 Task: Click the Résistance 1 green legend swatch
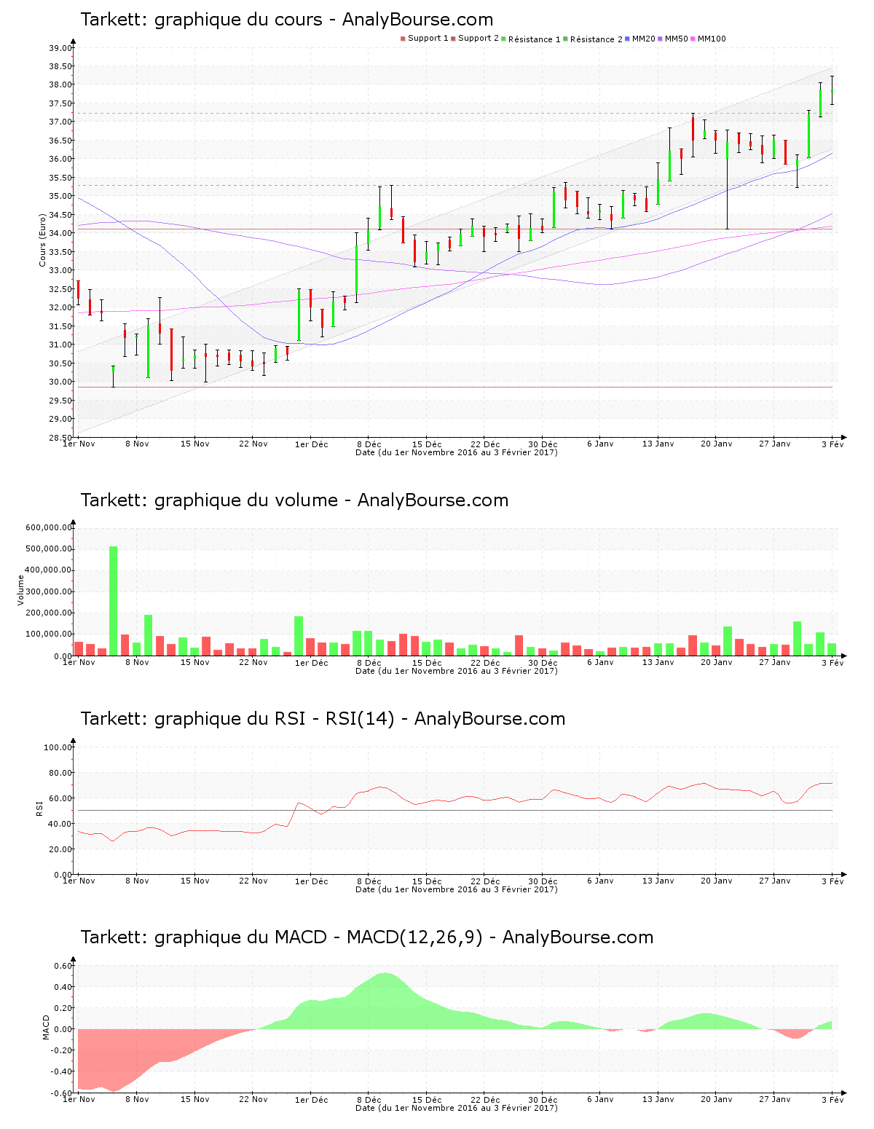(x=504, y=39)
